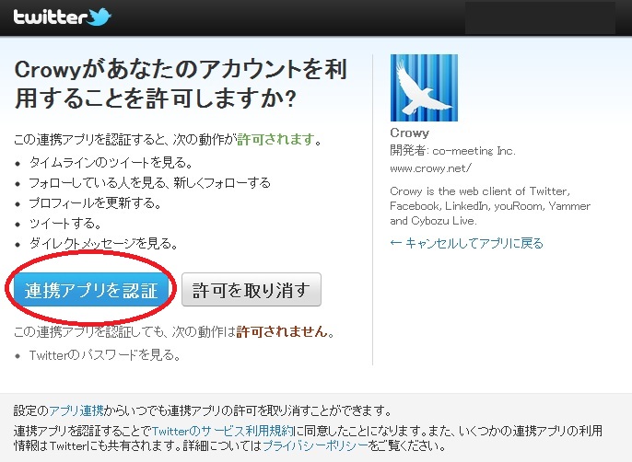This screenshot has height=462, width=632.
Task: Click the www.crowy.net/ URL text
Action: (x=430, y=168)
